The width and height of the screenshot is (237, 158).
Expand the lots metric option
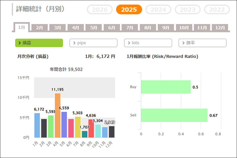pos(148,43)
